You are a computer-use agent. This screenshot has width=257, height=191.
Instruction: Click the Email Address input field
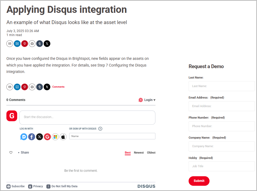[x=222, y=106]
